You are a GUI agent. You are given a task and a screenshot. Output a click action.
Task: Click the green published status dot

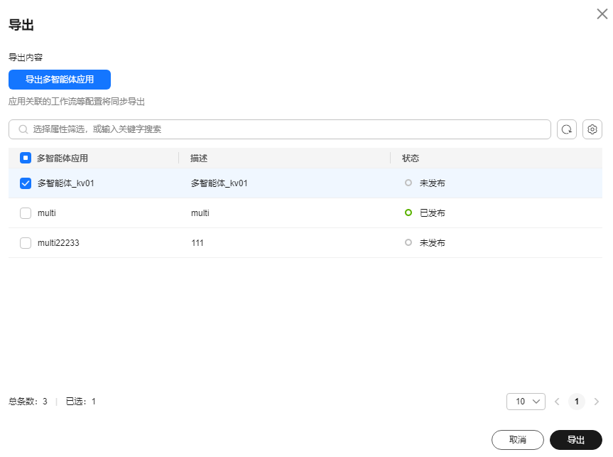[408, 213]
